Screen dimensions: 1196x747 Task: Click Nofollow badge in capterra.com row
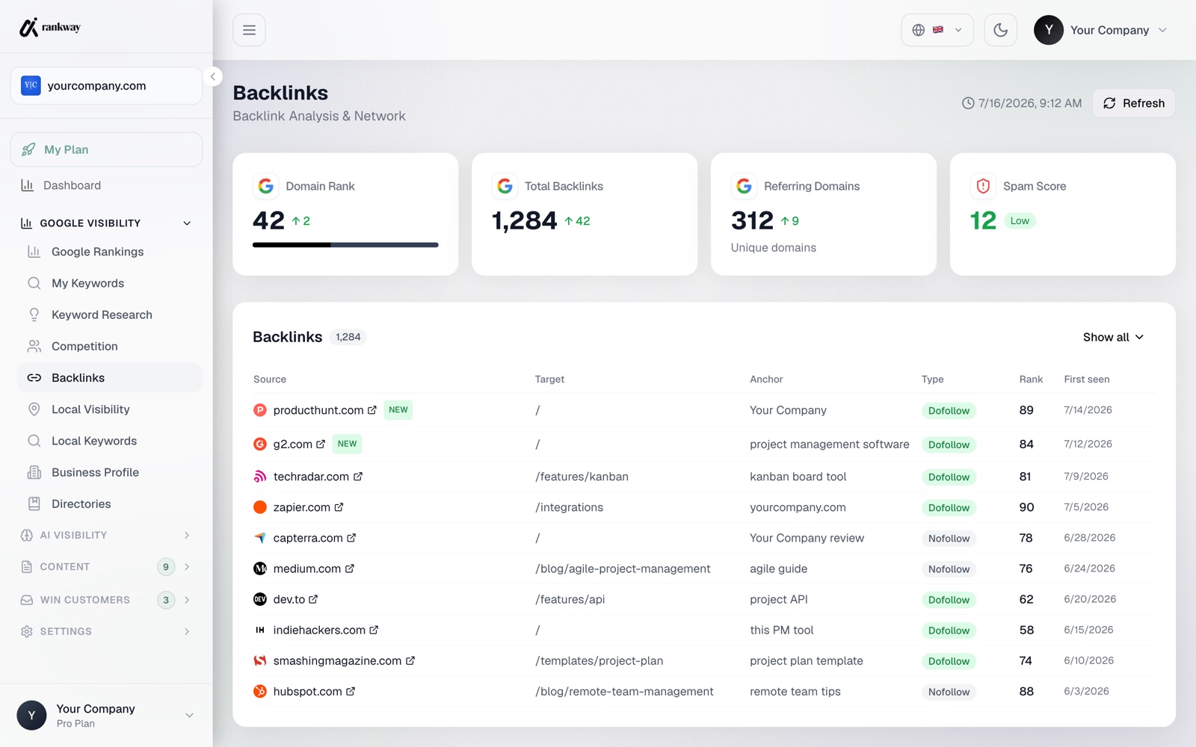pos(949,539)
